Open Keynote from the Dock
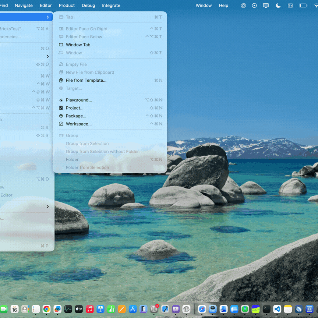 point(100,310)
